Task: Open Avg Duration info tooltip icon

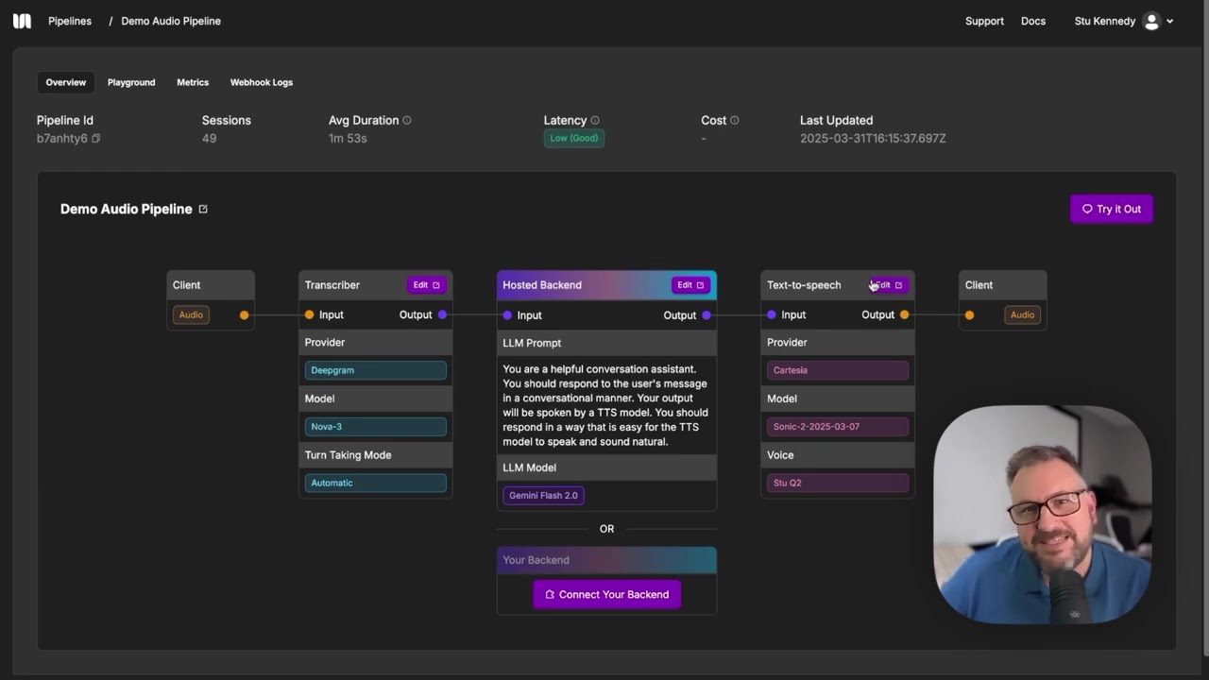Action: [407, 121]
